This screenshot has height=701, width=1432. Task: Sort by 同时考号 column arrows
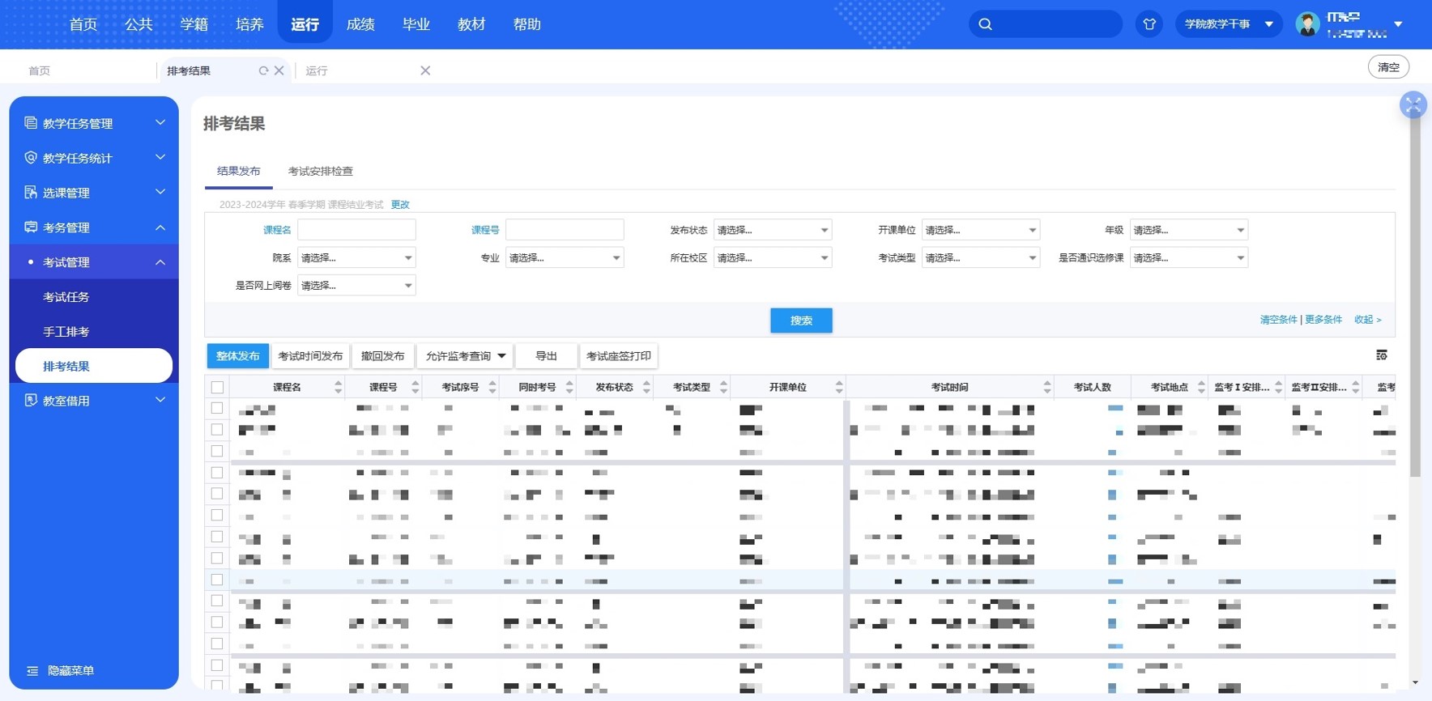569,388
